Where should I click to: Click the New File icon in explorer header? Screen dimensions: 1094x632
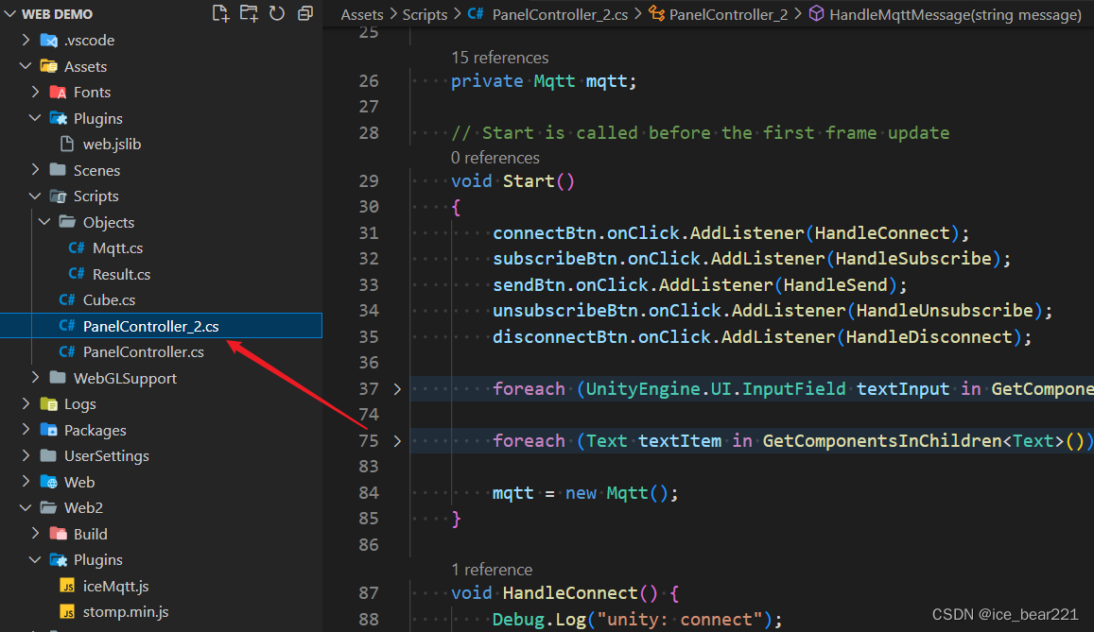coord(220,13)
